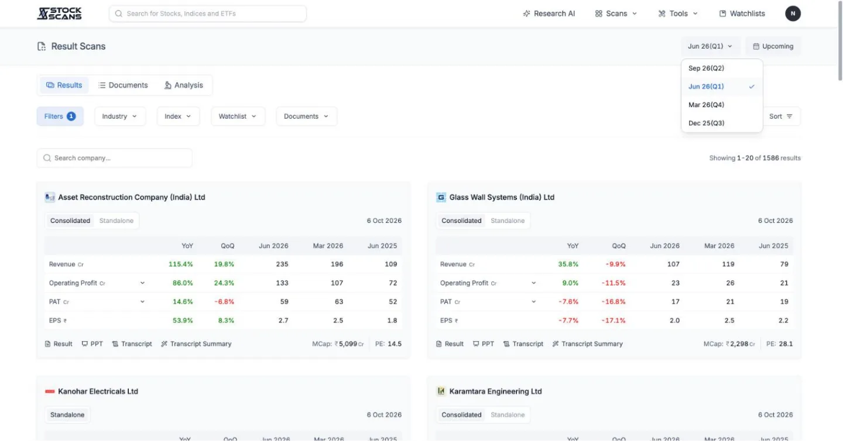Expand PAT row for Glass Wall Systems
The height and width of the screenshot is (443, 843).
533,302
